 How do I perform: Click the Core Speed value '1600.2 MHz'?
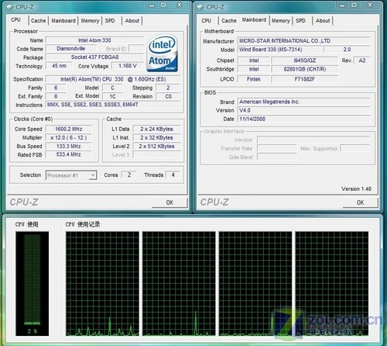(69, 129)
